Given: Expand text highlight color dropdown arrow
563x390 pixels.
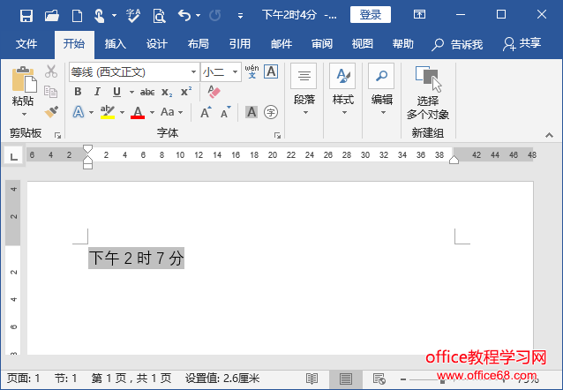Looking at the screenshot, I should [x=122, y=112].
